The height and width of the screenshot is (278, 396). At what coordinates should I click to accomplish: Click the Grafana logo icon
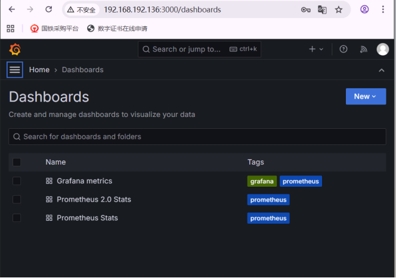pyautogui.click(x=15, y=50)
